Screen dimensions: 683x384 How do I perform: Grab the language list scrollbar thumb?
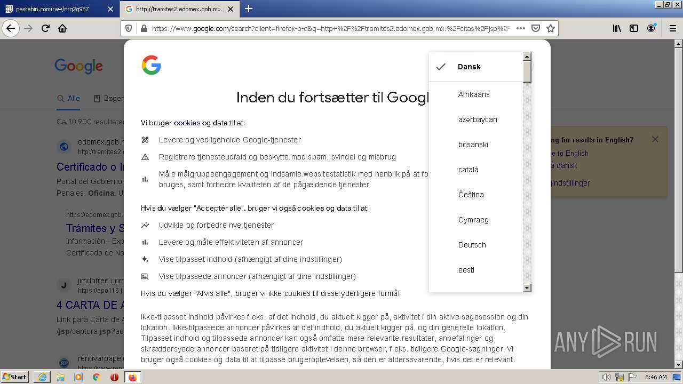tap(527, 72)
